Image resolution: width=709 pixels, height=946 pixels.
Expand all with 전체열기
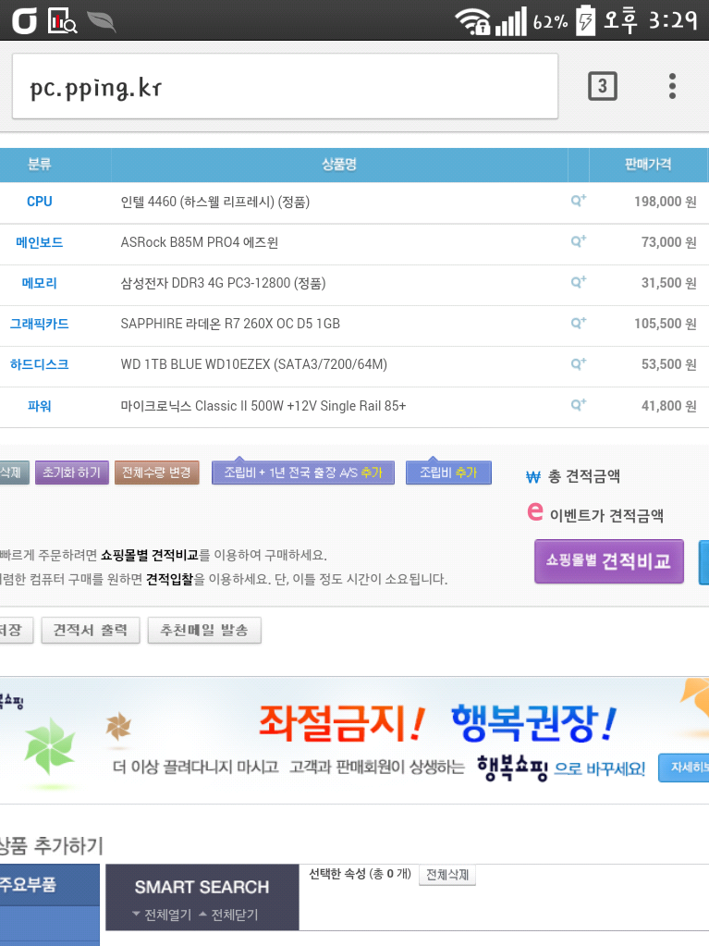[x=162, y=915]
